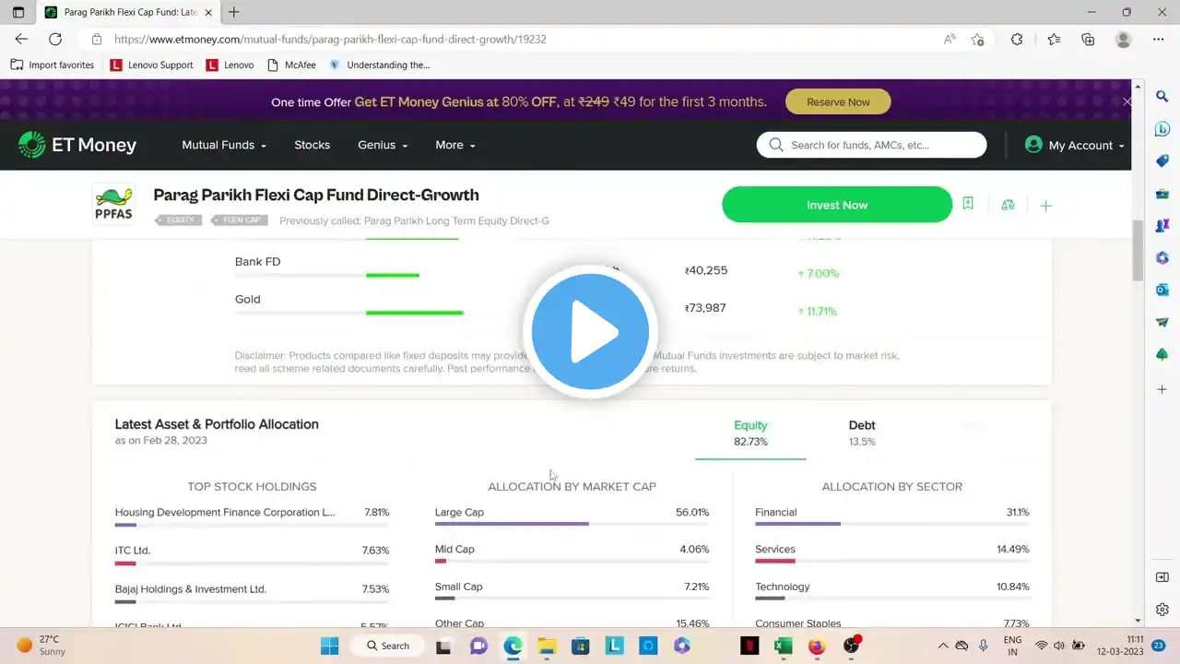Click the Invest Now button
1180x664 pixels.
click(x=836, y=205)
